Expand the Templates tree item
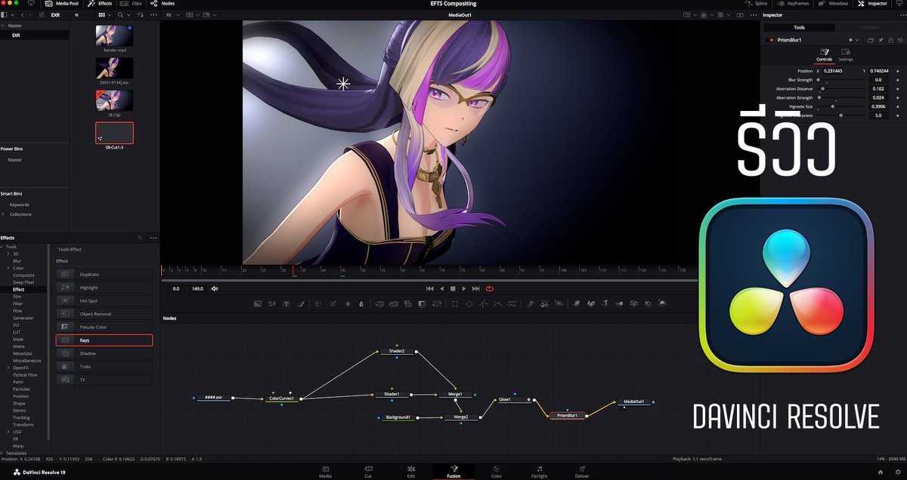The image size is (907, 480). click(2, 453)
